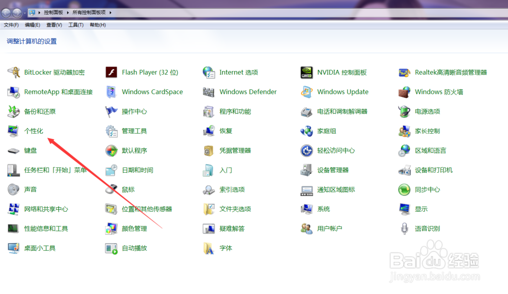Open 设备管理器 icon
This screenshot has width=508, height=294.
[x=306, y=170]
